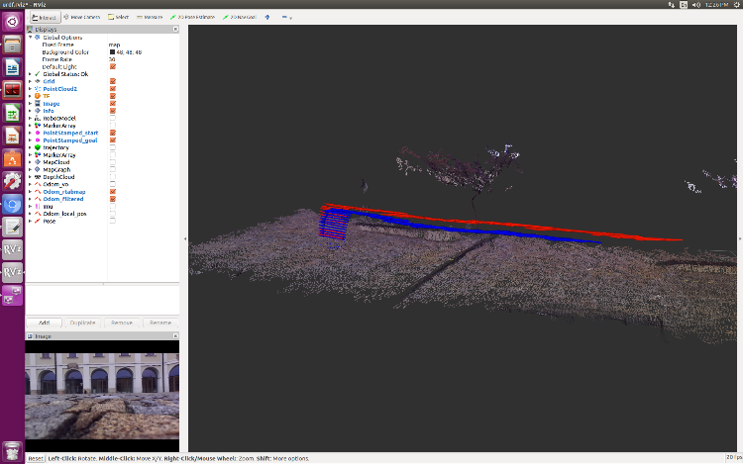Expand the TF display properties
Viewport: 743px width, 464px height.
(x=31, y=96)
